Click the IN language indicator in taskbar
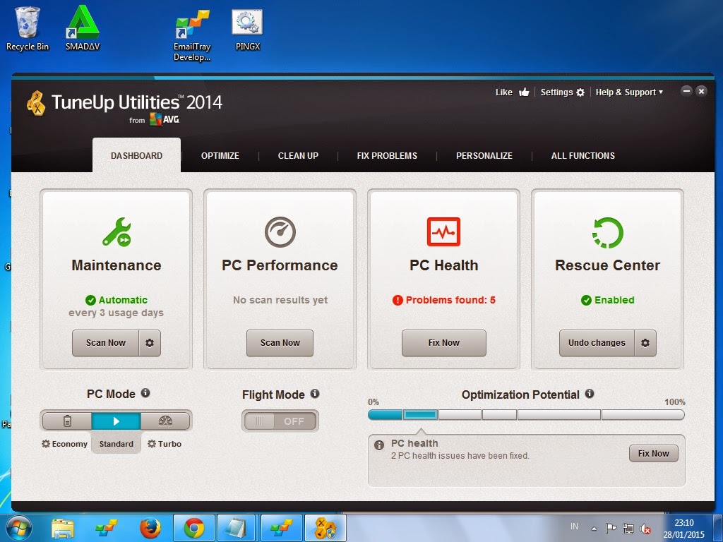Image resolution: width=723 pixels, height=542 pixels. (574, 526)
